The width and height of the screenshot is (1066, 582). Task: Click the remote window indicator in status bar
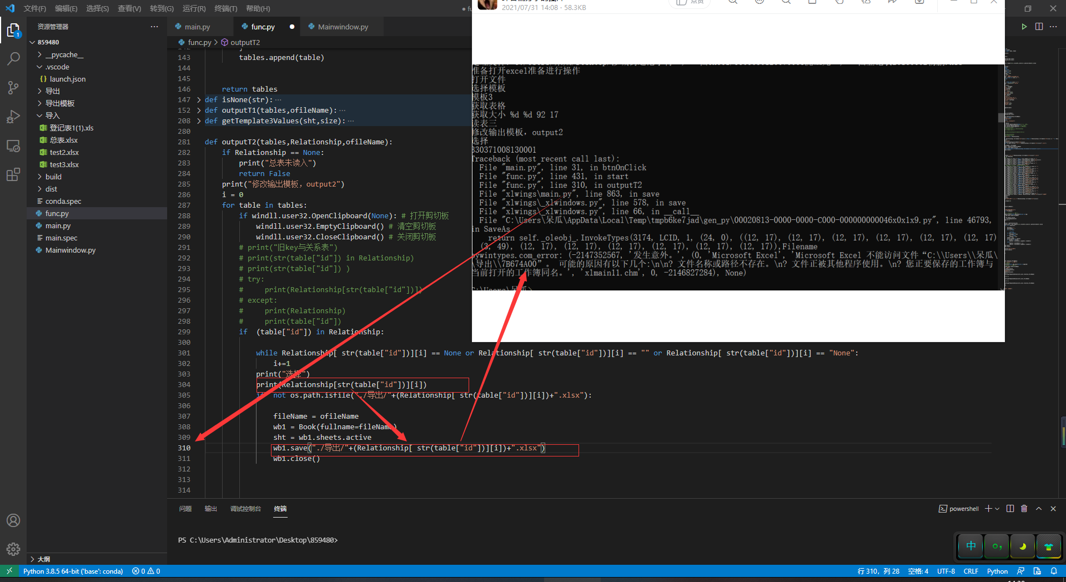point(9,571)
